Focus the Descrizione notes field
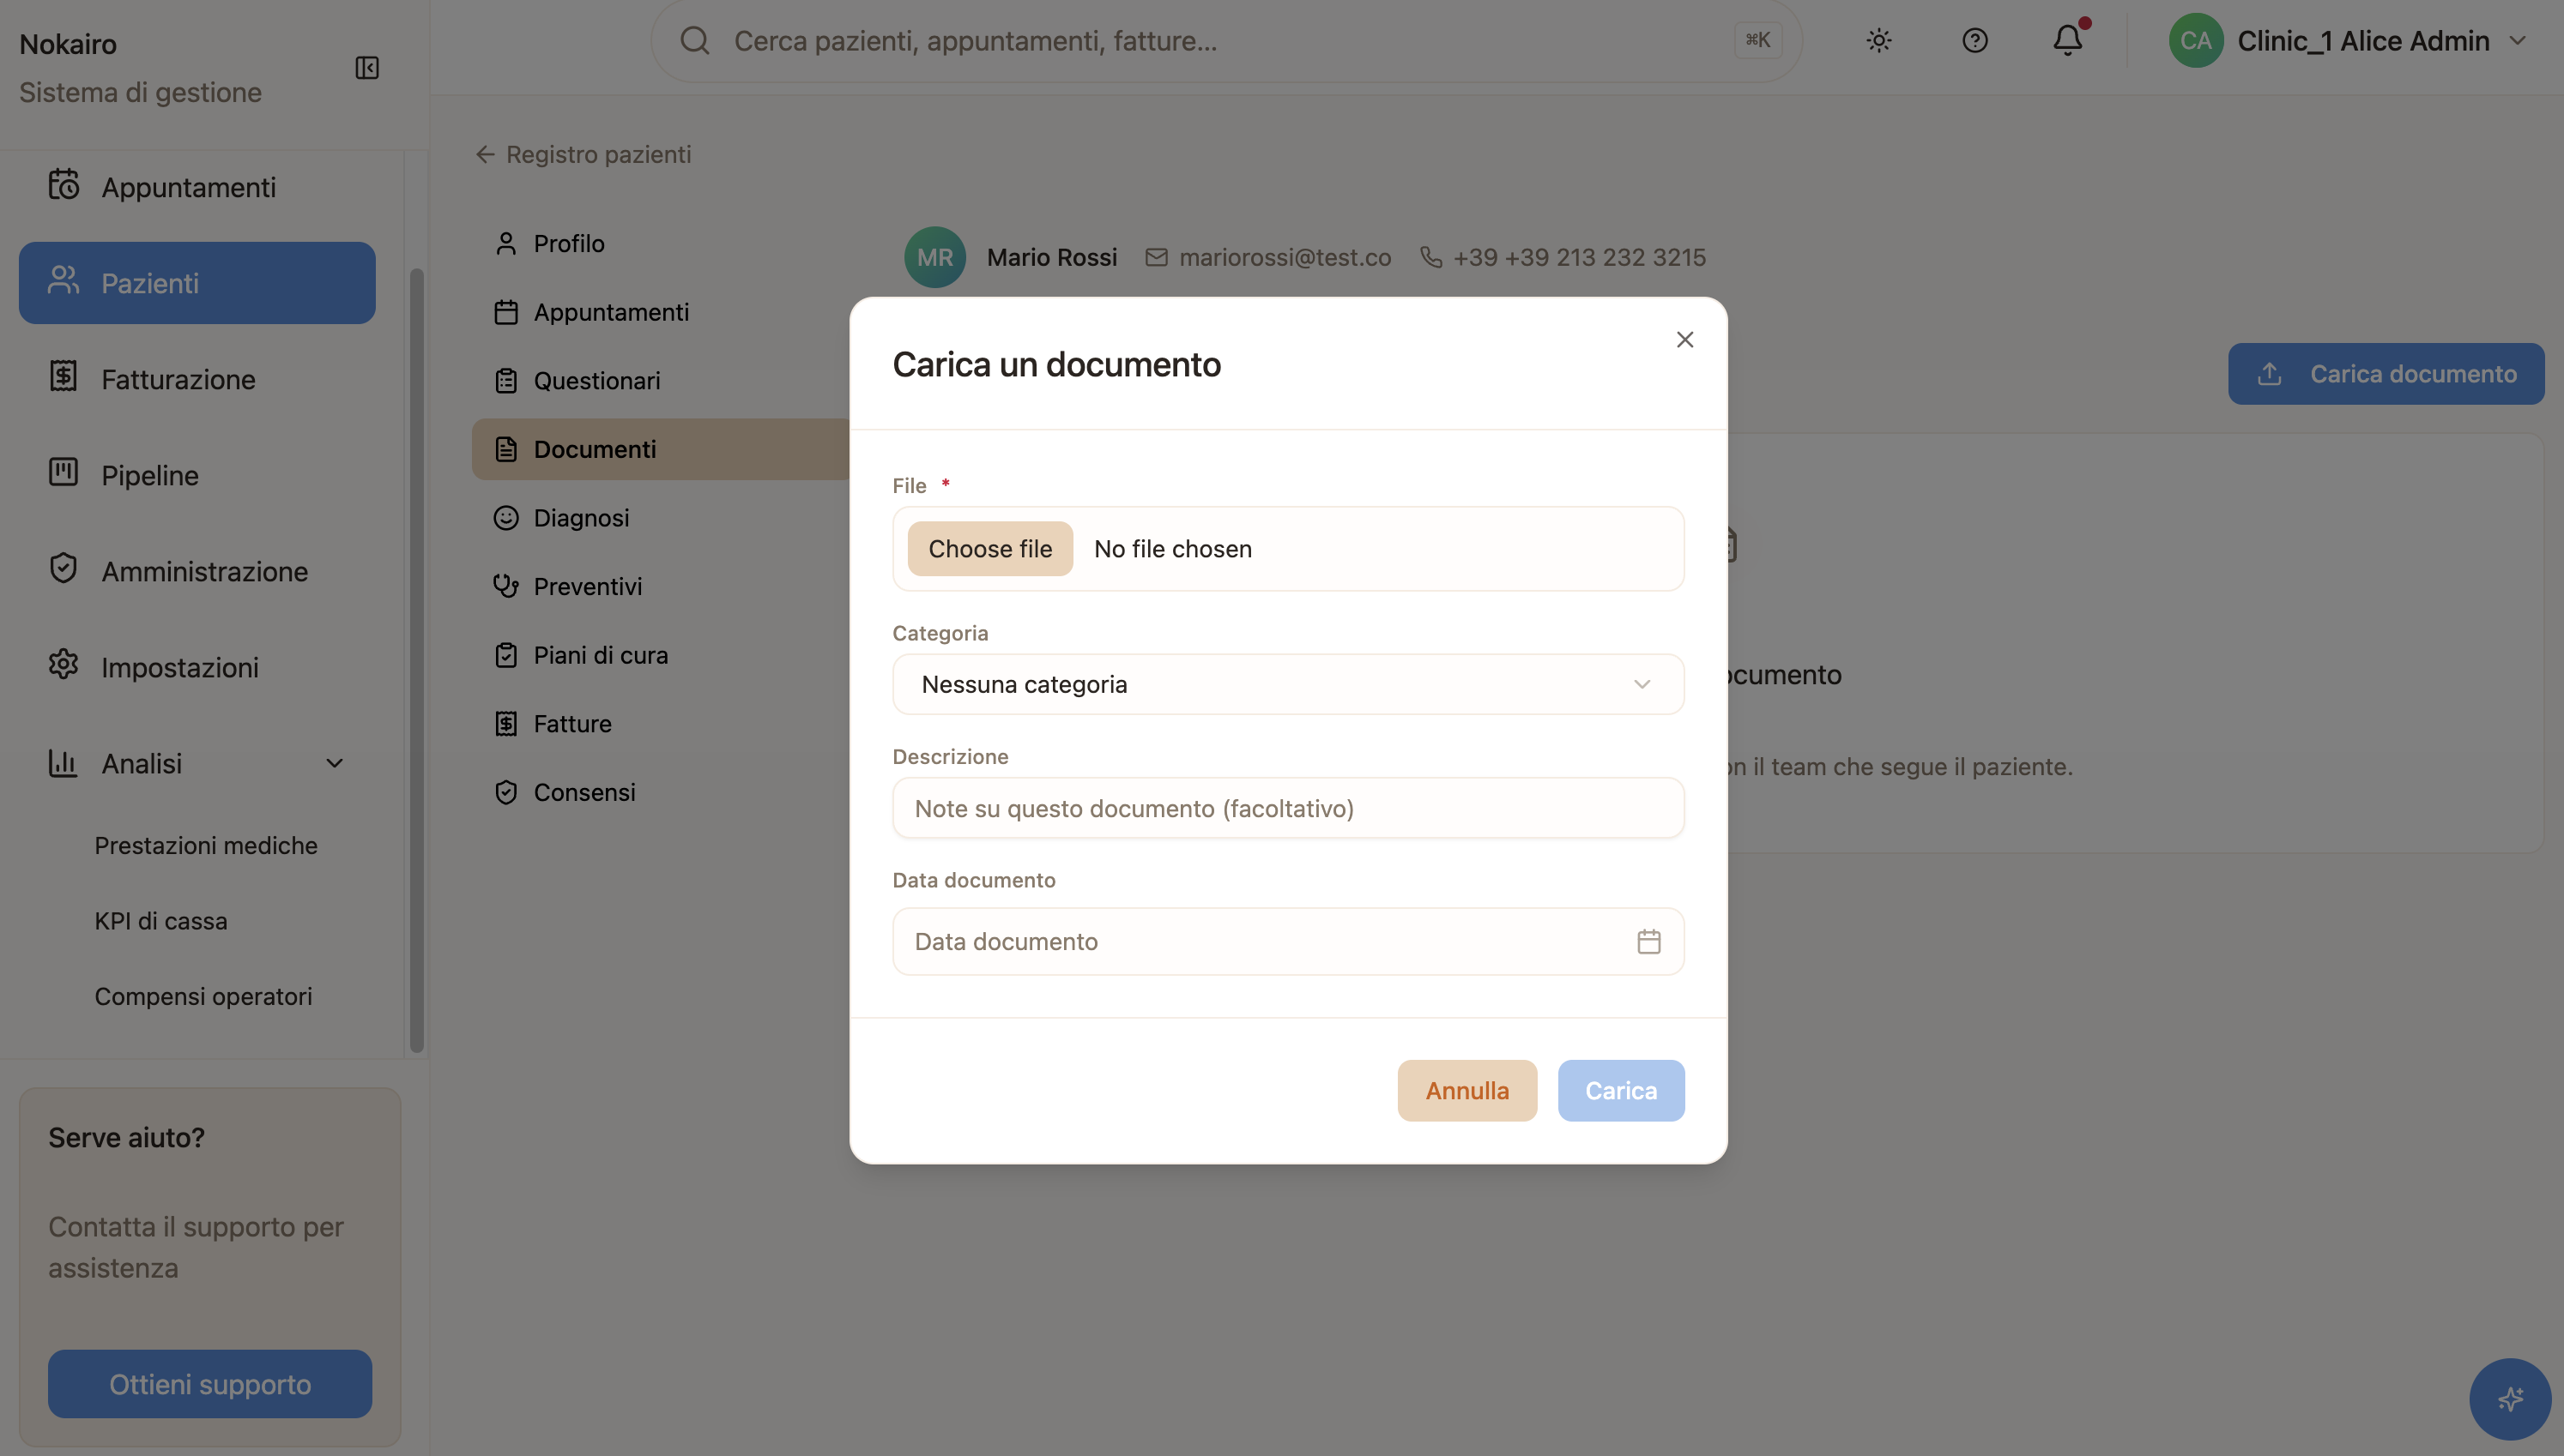 point(1287,808)
